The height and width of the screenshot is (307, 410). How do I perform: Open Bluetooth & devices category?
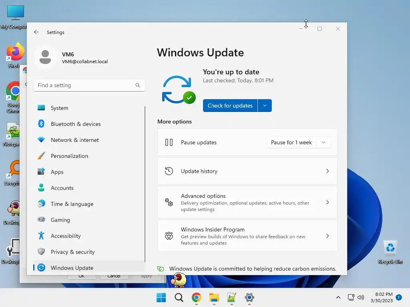pos(89,124)
